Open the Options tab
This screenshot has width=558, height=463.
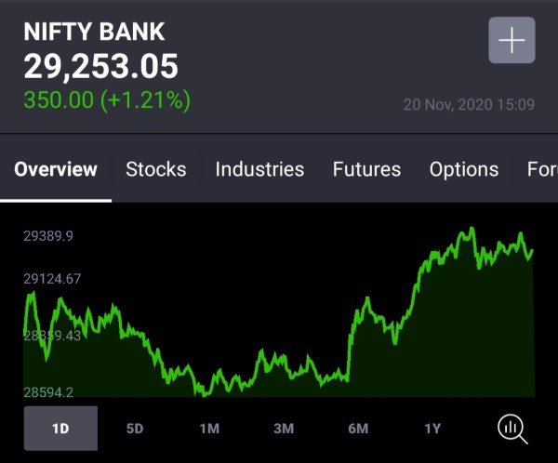coord(463,169)
